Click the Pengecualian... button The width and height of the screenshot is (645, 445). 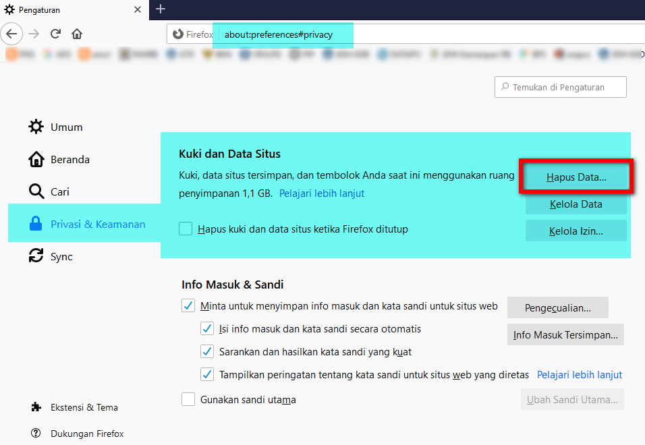558,307
